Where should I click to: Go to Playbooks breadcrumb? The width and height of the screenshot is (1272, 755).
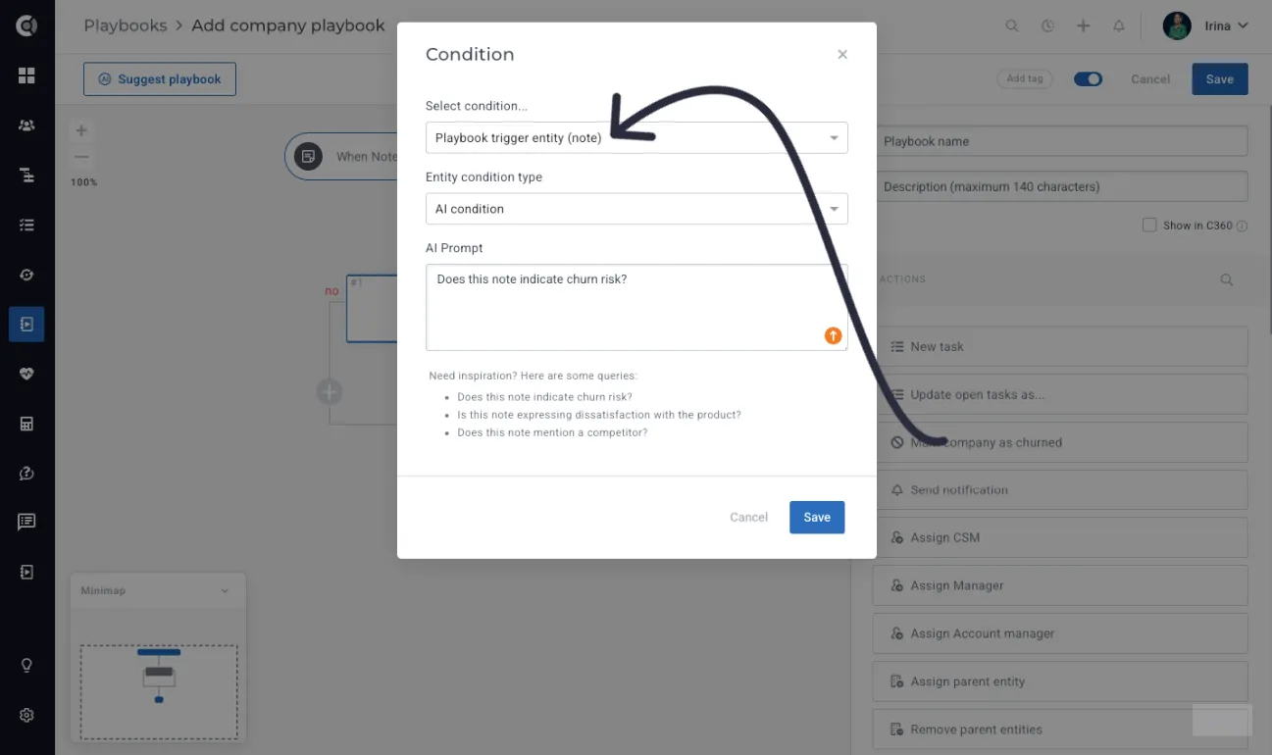pyautogui.click(x=126, y=26)
